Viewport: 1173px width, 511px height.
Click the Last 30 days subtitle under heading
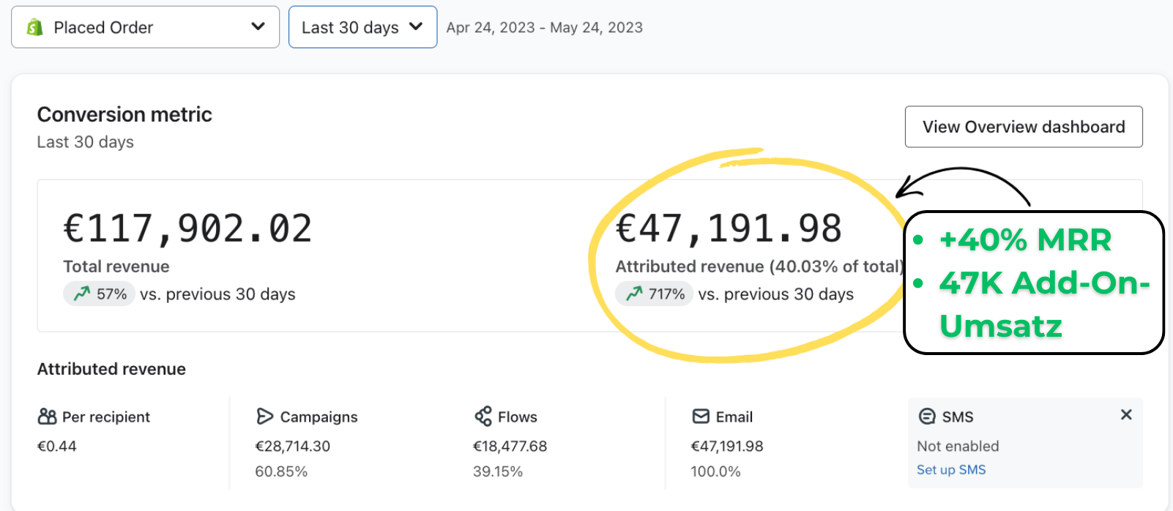86,142
